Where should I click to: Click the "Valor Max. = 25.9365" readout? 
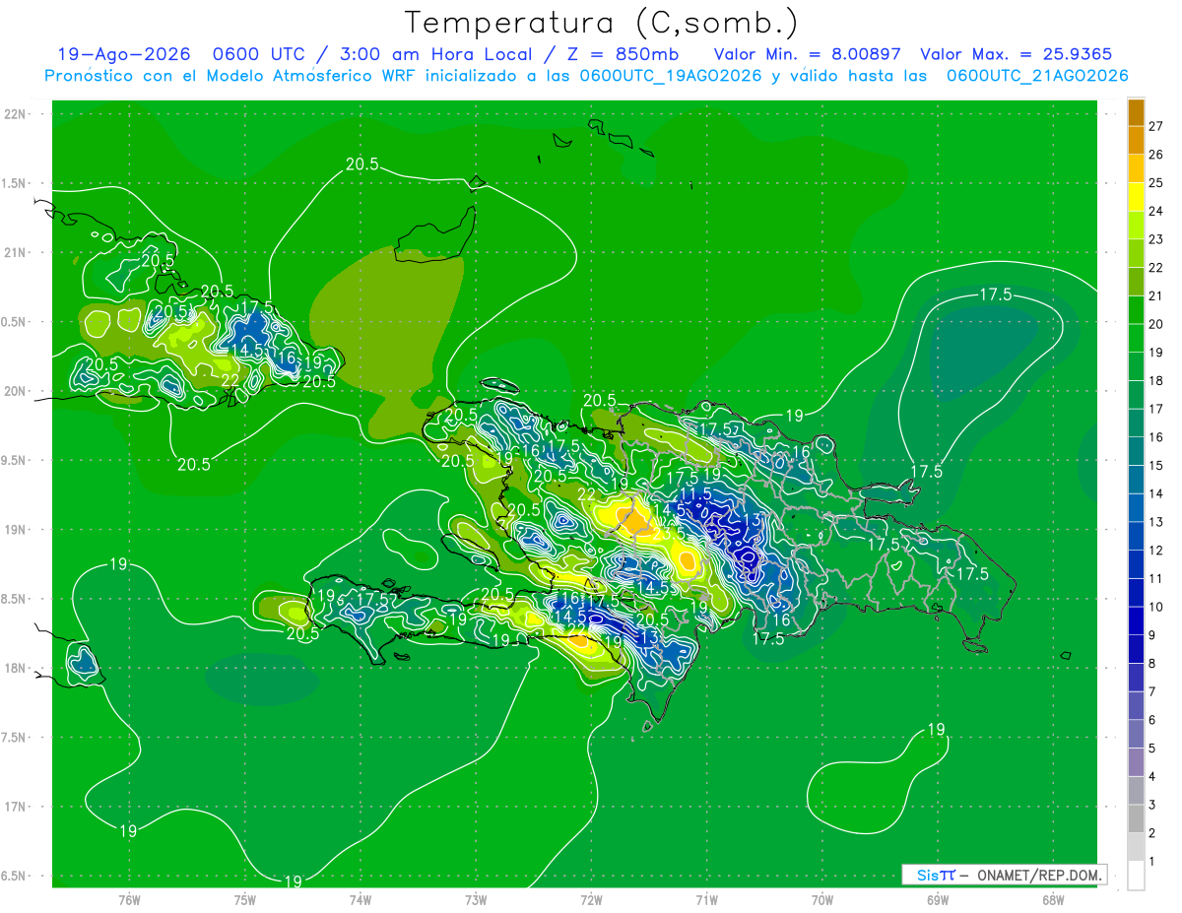(x=1018, y=54)
